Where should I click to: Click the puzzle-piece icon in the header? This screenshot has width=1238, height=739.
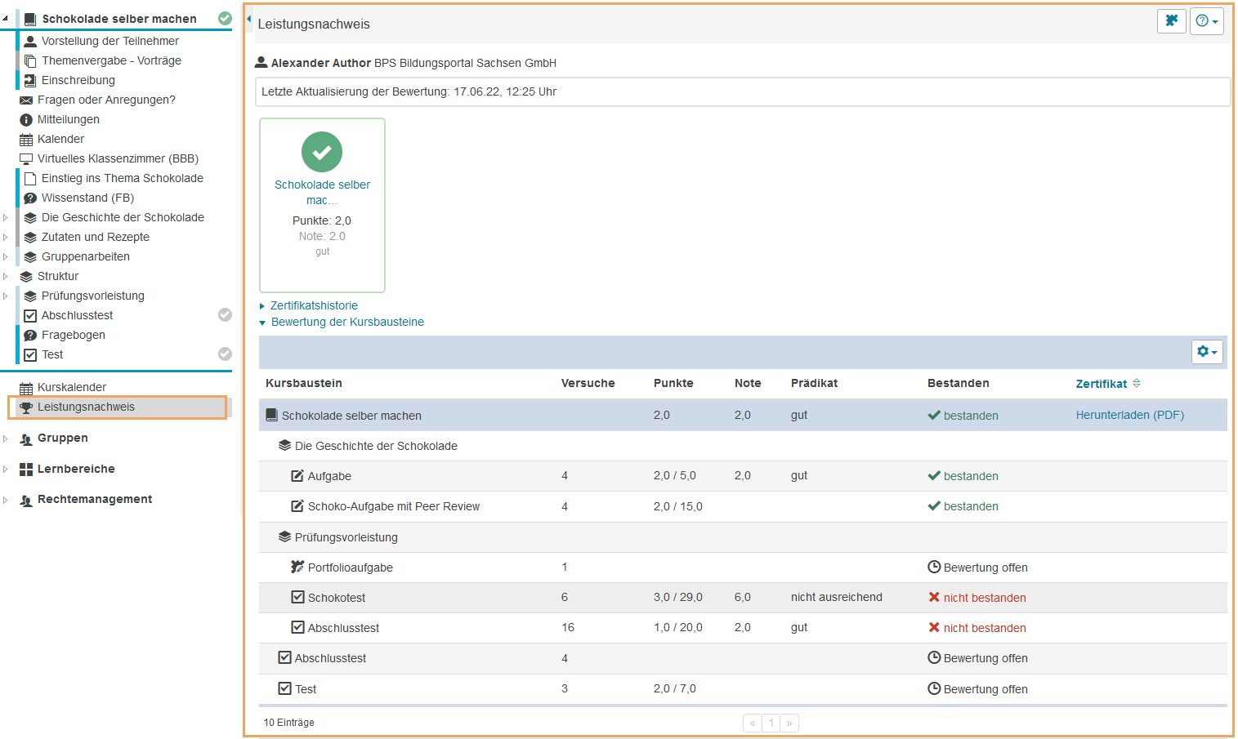(x=1171, y=21)
